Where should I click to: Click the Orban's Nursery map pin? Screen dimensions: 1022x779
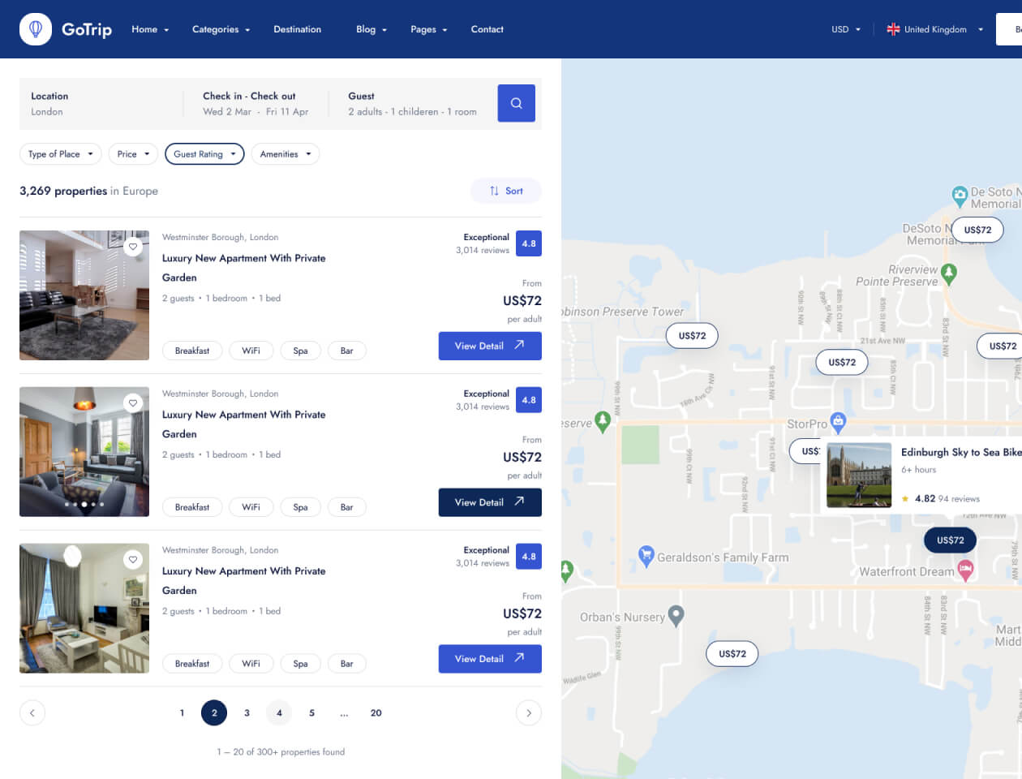[676, 615]
